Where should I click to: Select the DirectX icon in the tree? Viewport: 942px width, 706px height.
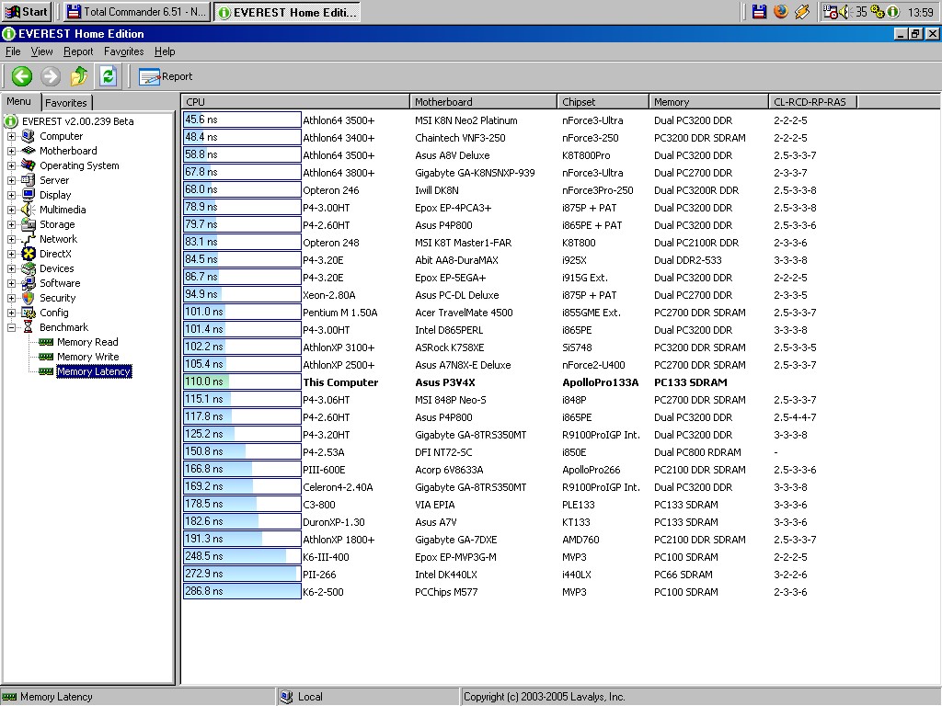click(28, 254)
